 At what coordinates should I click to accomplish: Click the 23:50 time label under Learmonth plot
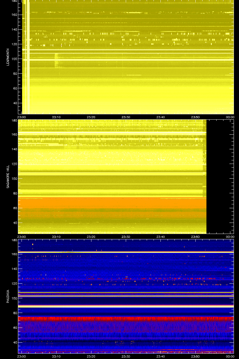click(x=195, y=117)
